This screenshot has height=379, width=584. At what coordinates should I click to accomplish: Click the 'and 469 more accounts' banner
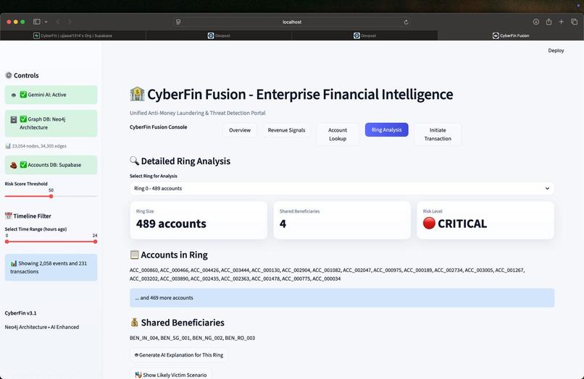[x=342, y=298]
